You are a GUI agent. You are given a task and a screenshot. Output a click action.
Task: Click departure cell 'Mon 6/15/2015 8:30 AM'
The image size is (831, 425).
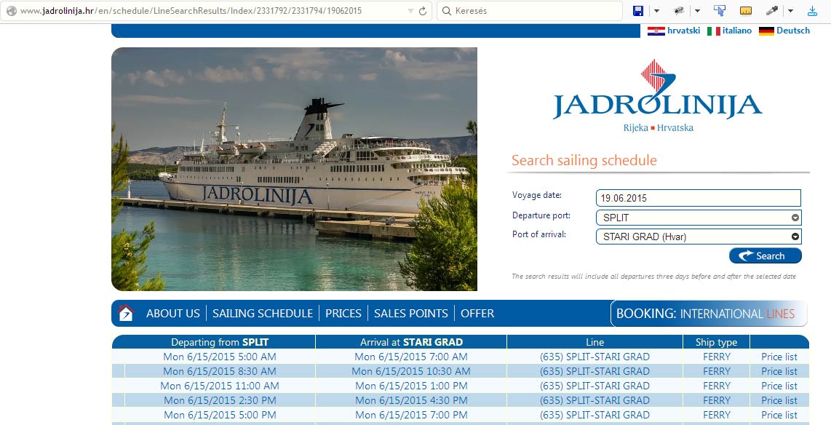click(x=220, y=371)
